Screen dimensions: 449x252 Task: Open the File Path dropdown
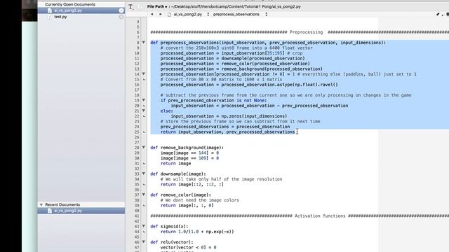point(157,6)
